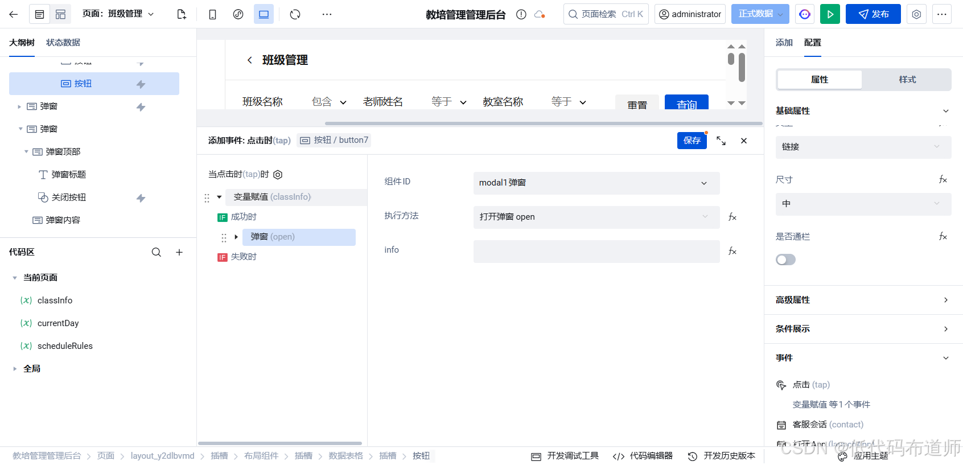Switch to the 状态数据 tab
The height and width of the screenshot is (465, 963).
63,43
